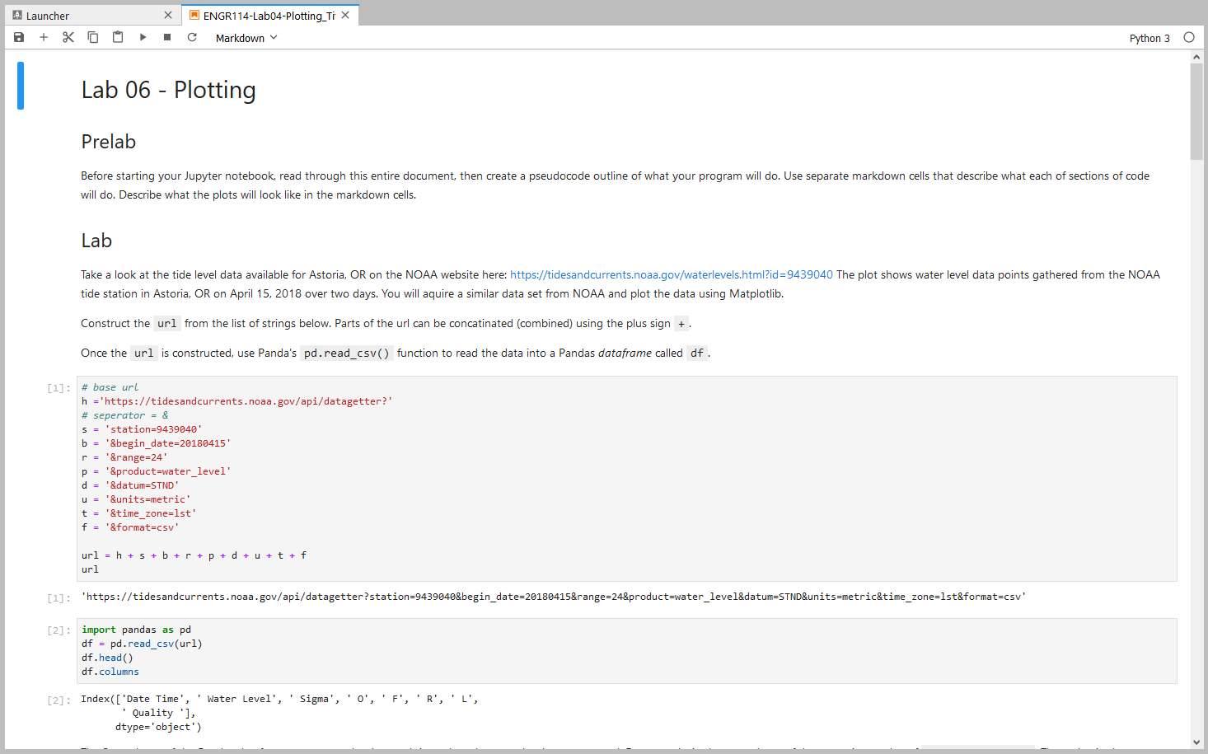Click the pd.read_csv() inline code in instructions
This screenshot has width=1208, height=754.
pos(347,353)
